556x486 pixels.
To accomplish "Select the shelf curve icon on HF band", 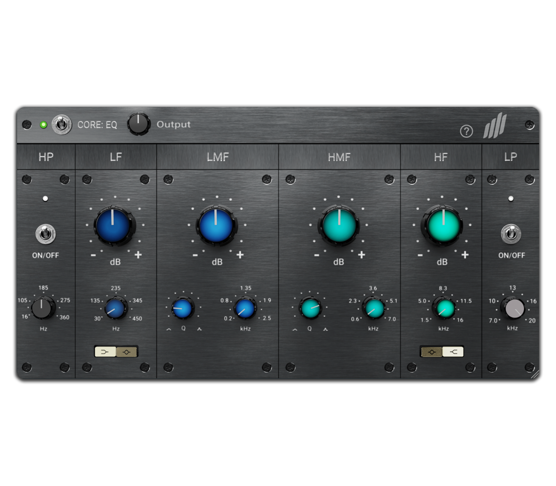I will point(454,352).
